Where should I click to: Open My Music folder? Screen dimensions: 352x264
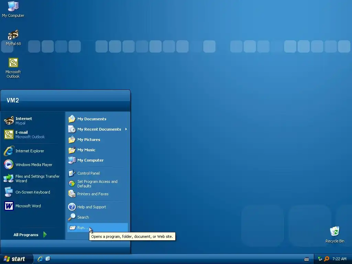(97, 150)
